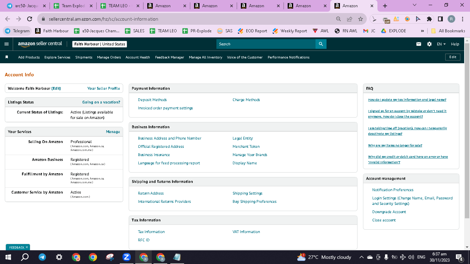This screenshot has height=264, width=470.
Task: Open the Charge Methods link
Action: [x=246, y=100]
